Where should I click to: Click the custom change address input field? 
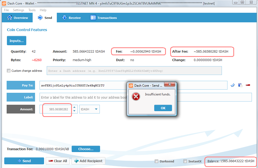click(x=134, y=71)
